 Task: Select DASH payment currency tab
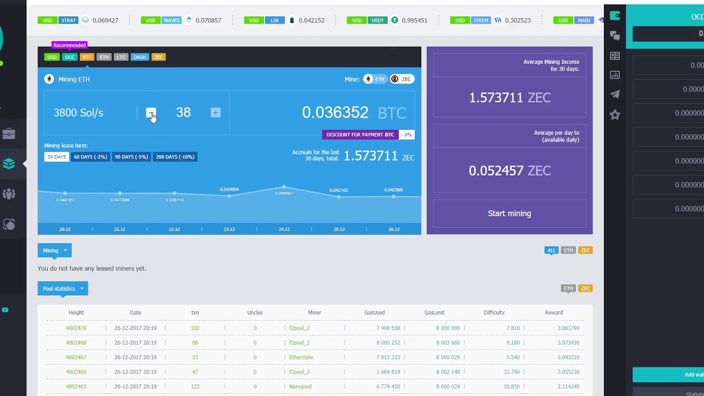coord(140,57)
